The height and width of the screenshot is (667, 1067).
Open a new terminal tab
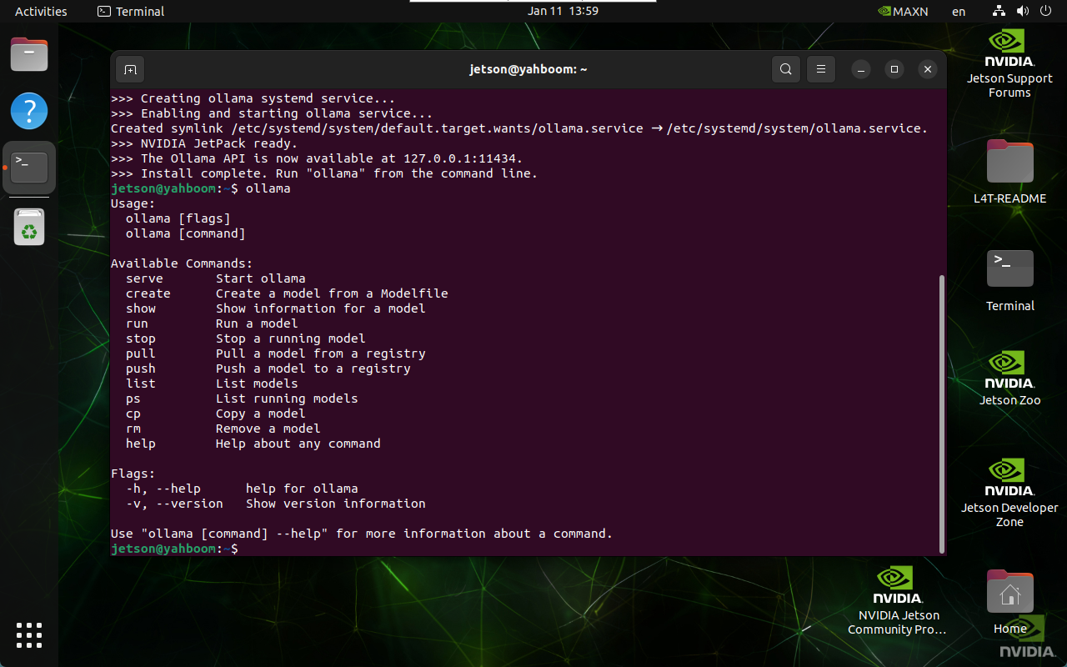130,70
